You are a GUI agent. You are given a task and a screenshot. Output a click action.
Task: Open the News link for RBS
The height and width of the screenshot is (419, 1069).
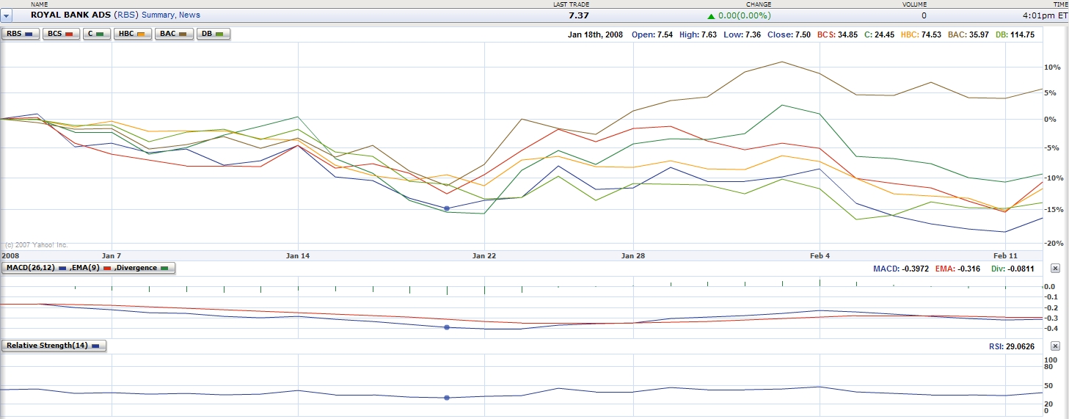click(190, 15)
